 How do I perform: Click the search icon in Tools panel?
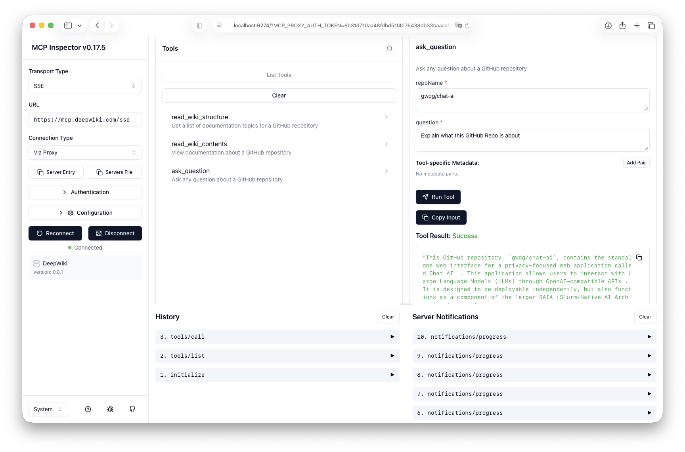pyautogui.click(x=390, y=48)
